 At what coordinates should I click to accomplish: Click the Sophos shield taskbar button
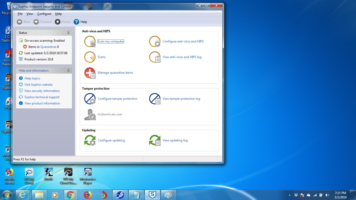[x=152, y=195]
